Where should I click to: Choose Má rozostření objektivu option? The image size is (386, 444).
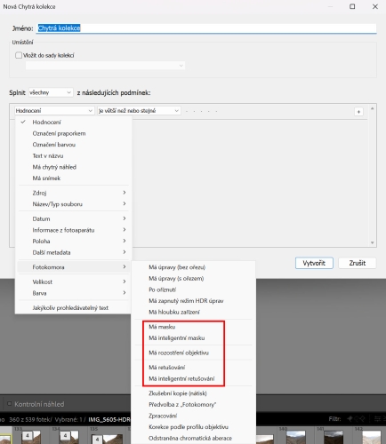pos(179,353)
